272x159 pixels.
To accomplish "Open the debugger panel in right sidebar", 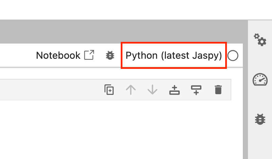I will coord(260,119).
